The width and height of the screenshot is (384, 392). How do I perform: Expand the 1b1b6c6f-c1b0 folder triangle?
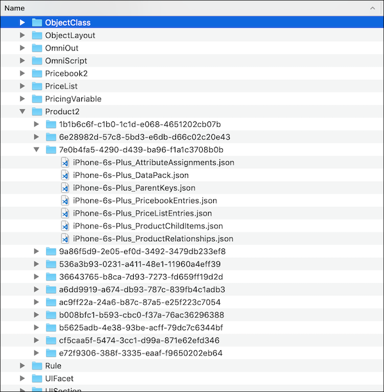pos(36,124)
